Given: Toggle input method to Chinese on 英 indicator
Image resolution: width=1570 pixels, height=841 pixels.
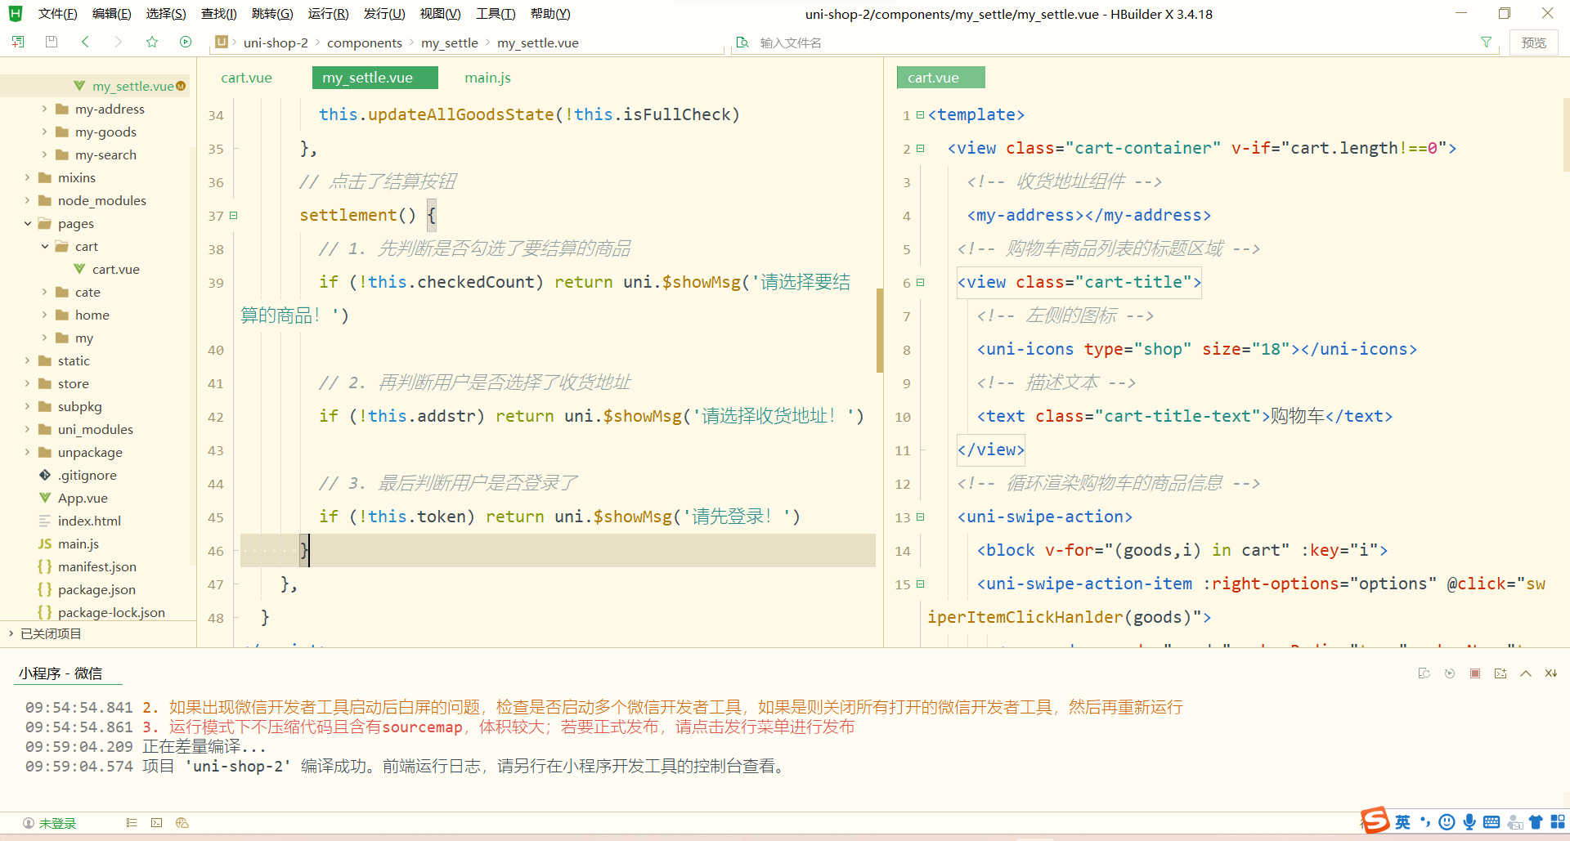Looking at the screenshot, I should 1402,822.
